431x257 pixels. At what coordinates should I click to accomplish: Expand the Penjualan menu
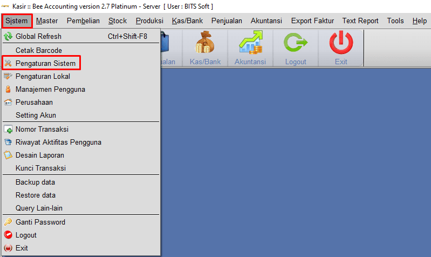pos(227,21)
